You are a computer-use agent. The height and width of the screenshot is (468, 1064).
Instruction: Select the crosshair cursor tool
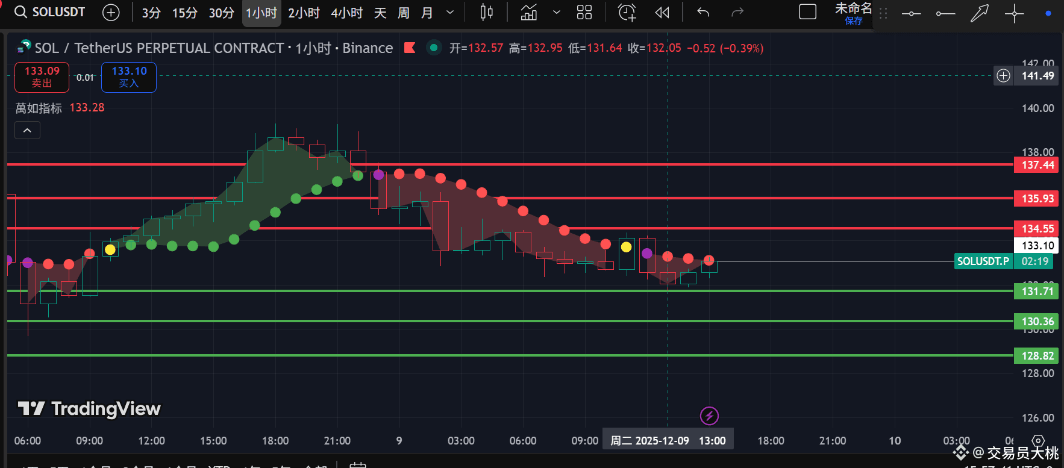[1015, 13]
